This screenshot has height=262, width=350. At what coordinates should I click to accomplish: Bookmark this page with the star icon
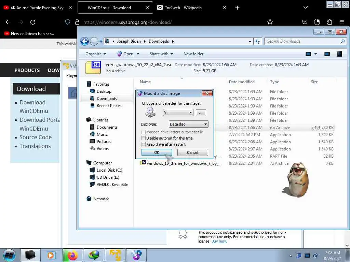click(270, 22)
